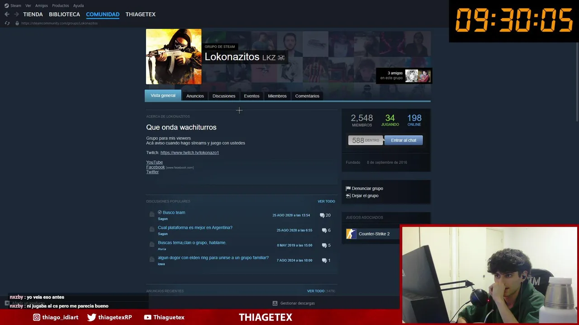Open Cual plataforma es mejor en Argentina discussion
The height and width of the screenshot is (325, 579).
195,227
